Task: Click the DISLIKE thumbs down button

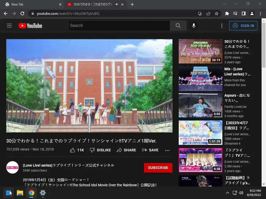Action: (100, 150)
